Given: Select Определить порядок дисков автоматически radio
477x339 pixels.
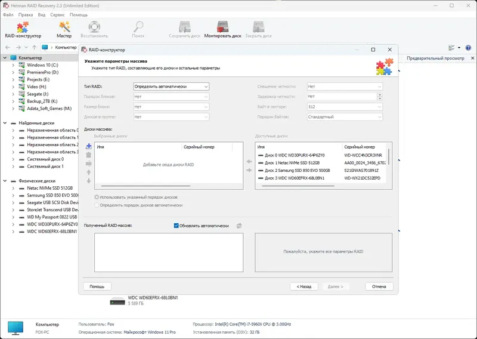Looking at the screenshot, I should [x=97, y=205].
